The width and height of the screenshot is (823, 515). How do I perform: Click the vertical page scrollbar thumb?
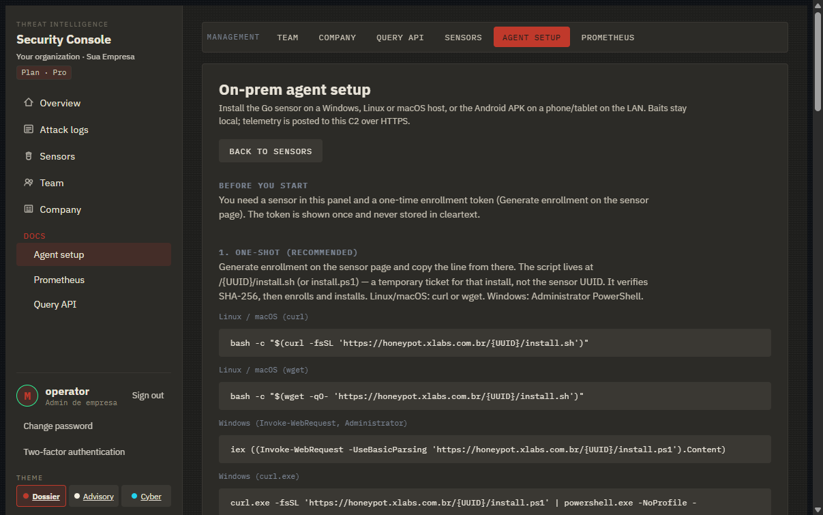click(818, 60)
